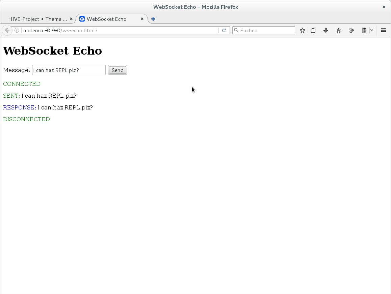
Task: Open the Firefox hamburger menu
Action: point(384,30)
